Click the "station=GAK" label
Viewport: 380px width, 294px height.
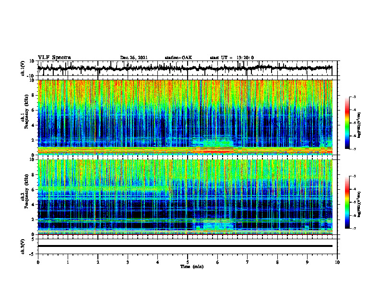point(178,58)
